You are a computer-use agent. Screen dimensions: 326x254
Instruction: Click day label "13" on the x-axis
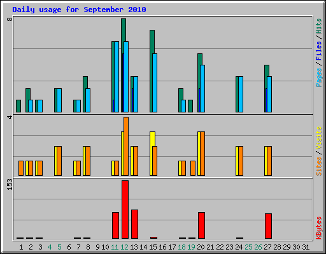point(134,247)
